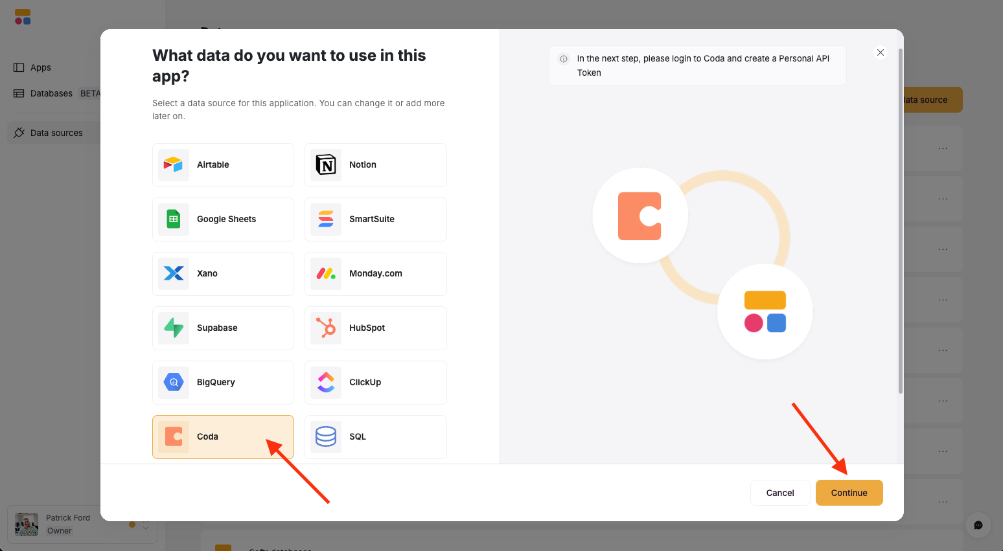Open Data sources in the sidebar
The height and width of the screenshot is (551, 1003).
(x=56, y=133)
